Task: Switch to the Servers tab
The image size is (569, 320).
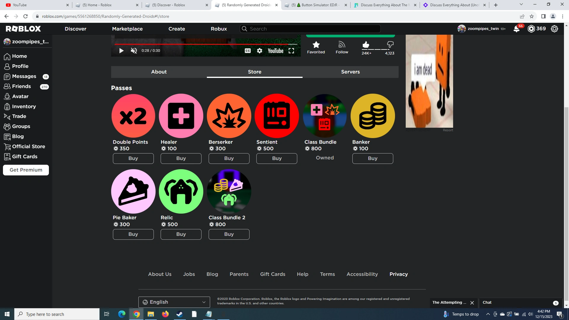Action: [x=350, y=72]
